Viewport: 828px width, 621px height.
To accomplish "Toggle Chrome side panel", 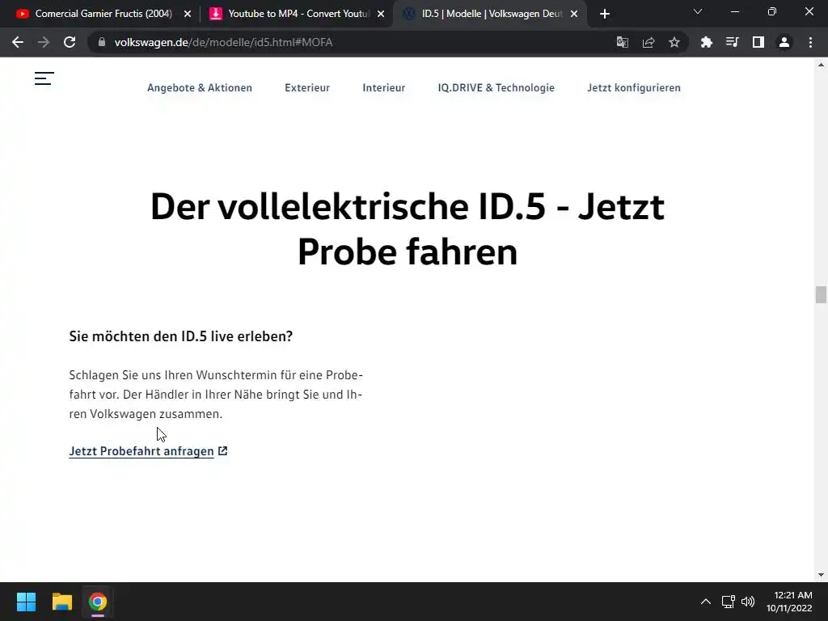I will pyautogui.click(x=758, y=42).
